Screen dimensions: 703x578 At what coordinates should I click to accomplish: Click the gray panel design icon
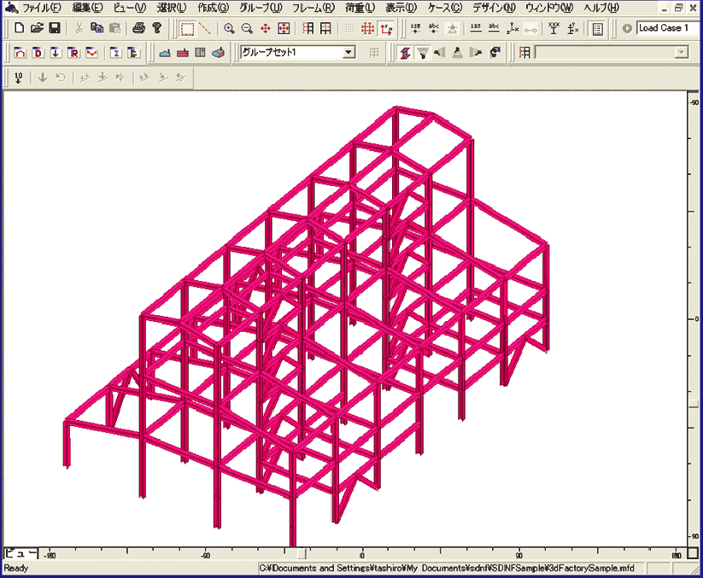pos(200,53)
